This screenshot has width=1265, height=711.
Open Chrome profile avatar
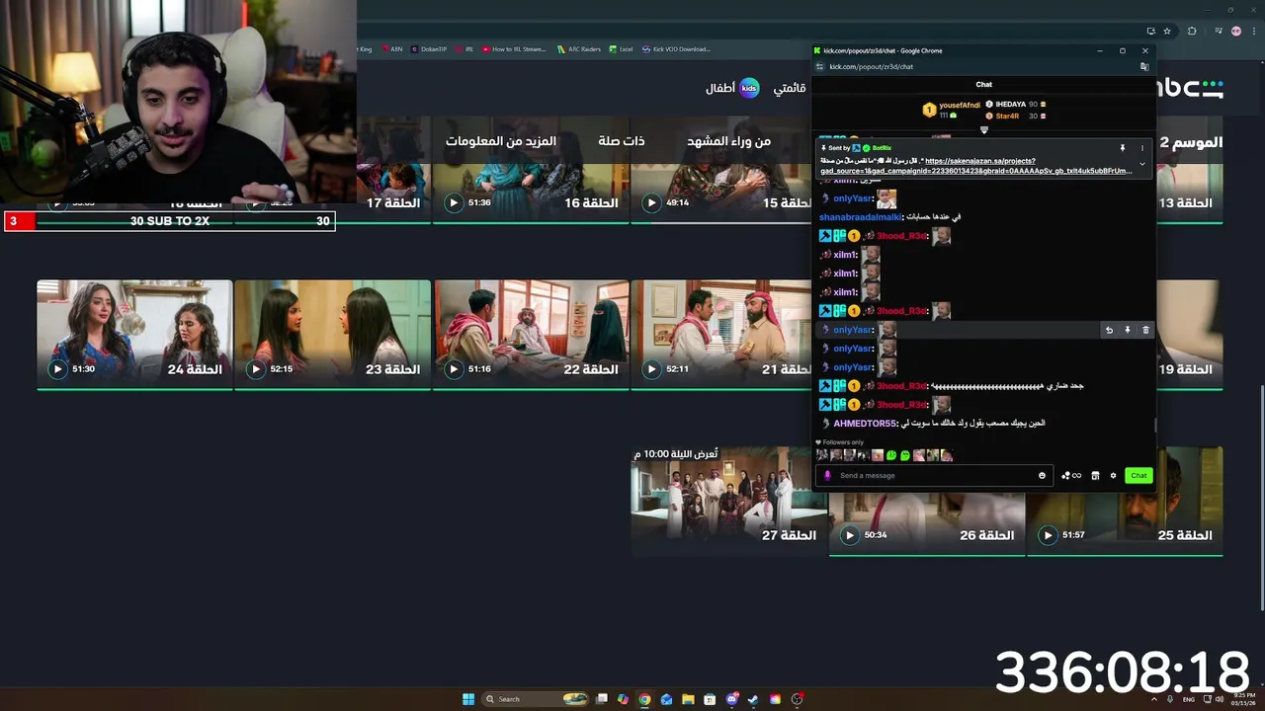[x=1235, y=31]
